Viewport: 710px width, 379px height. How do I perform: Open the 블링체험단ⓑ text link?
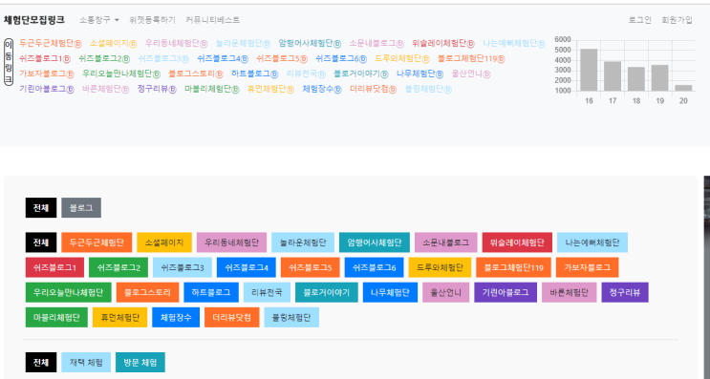(x=428, y=89)
